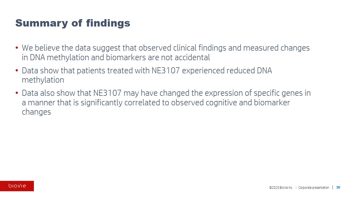
Task: Click the red bullet before 'We believe'
Action: click(x=17, y=48)
